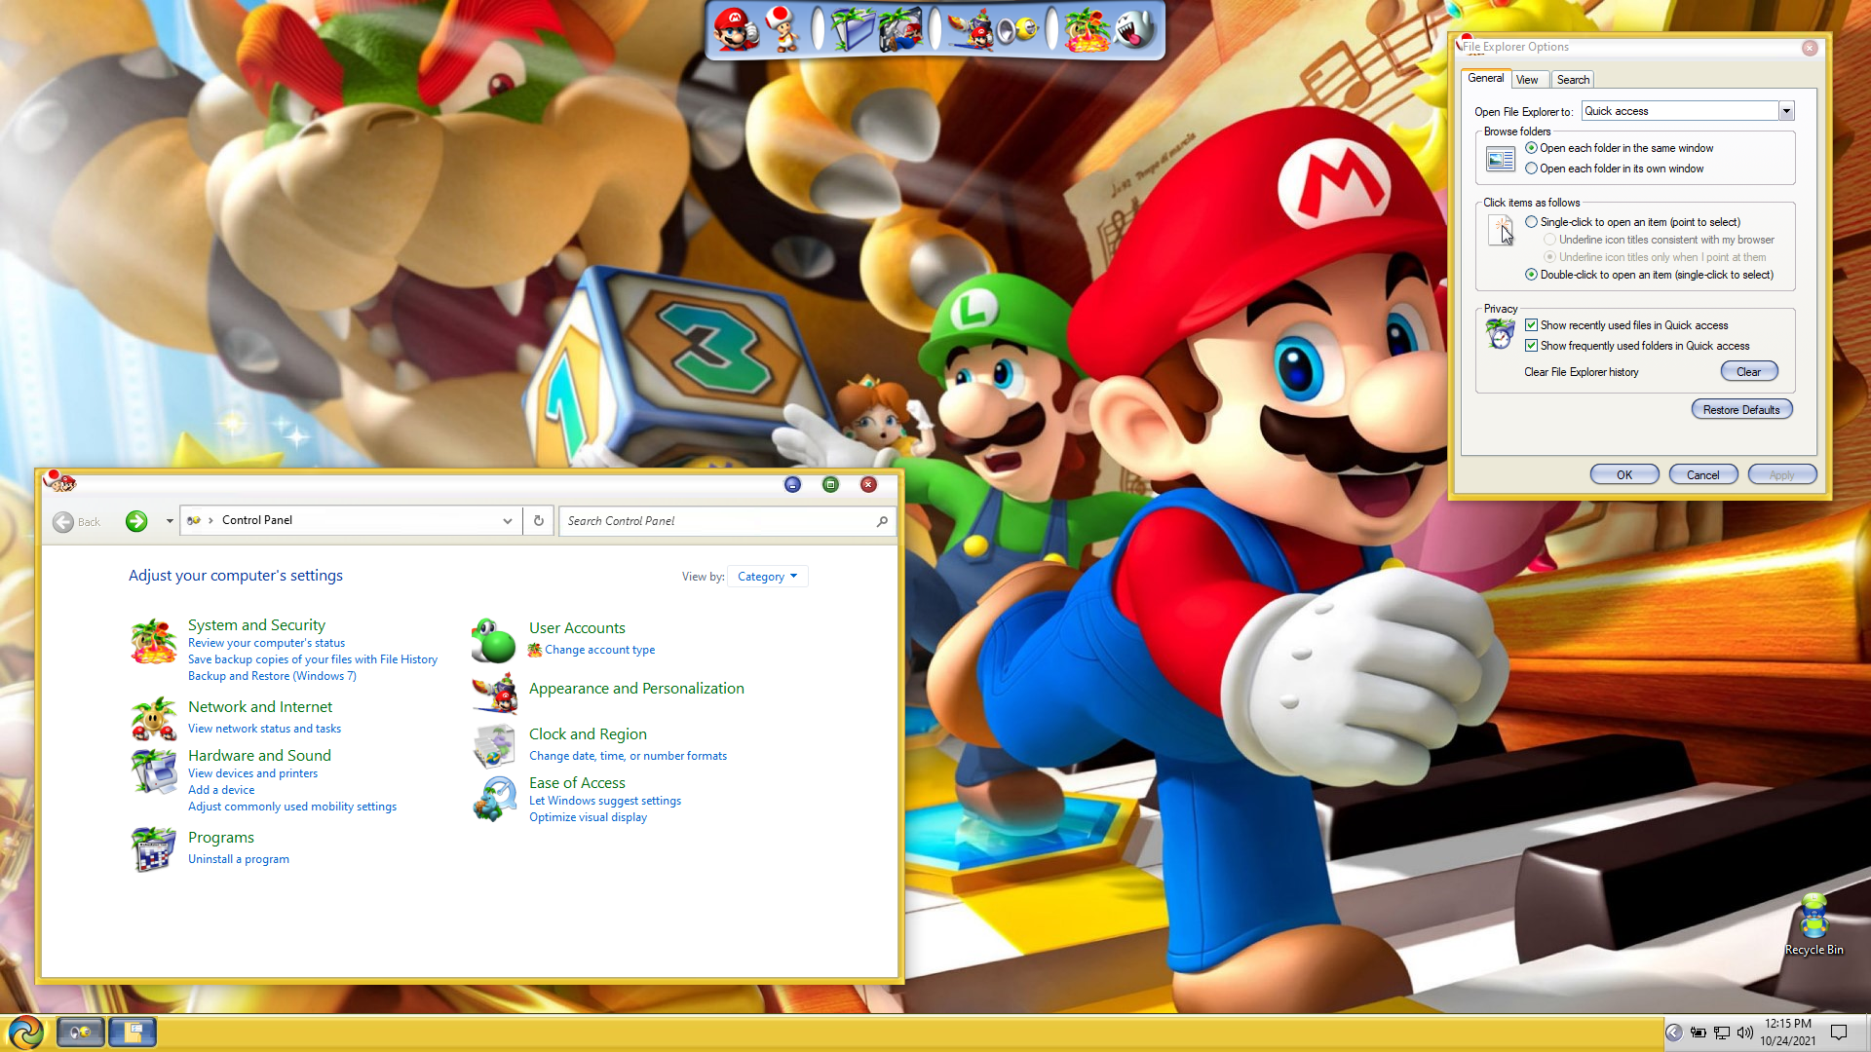
Task: Click the Ease of Access icon
Action: point(494,799)
